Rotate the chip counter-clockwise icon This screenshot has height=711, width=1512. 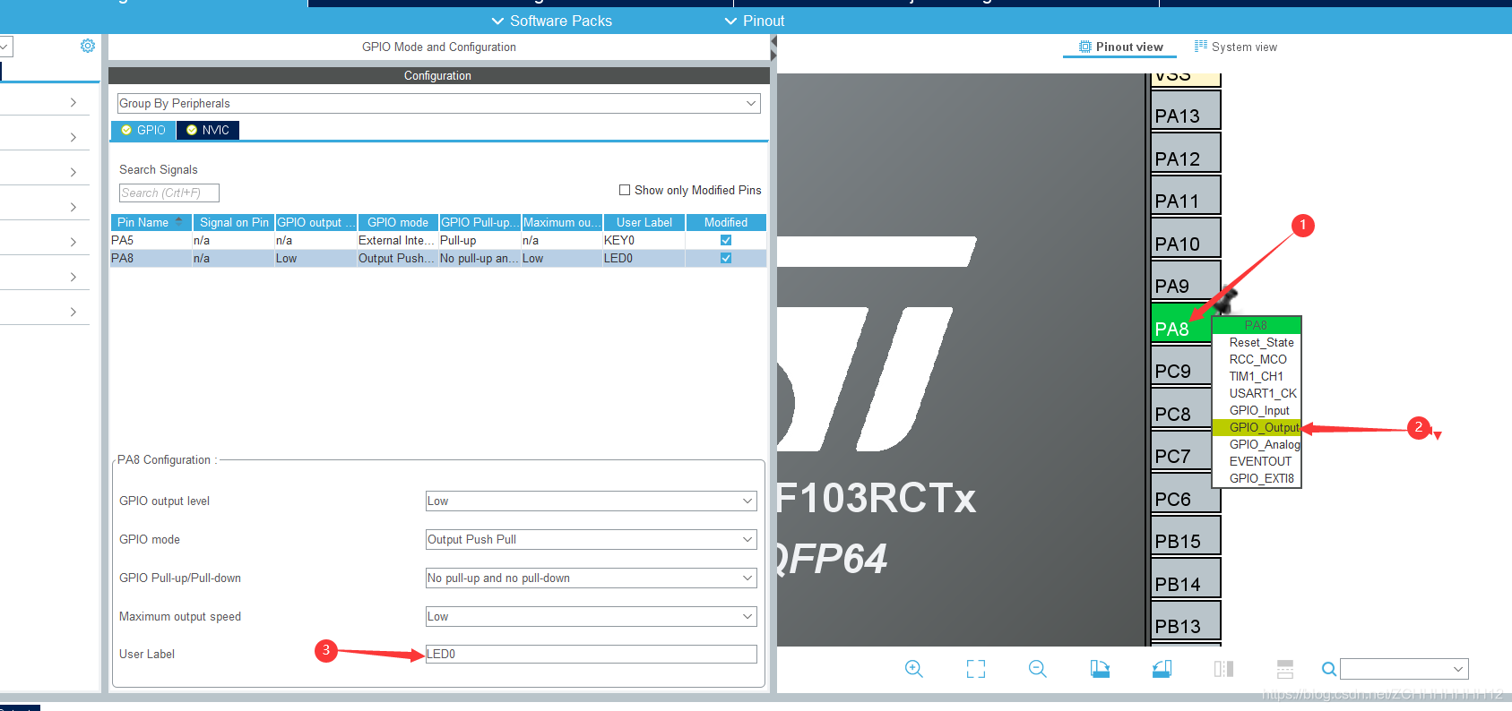point(1162,669)
